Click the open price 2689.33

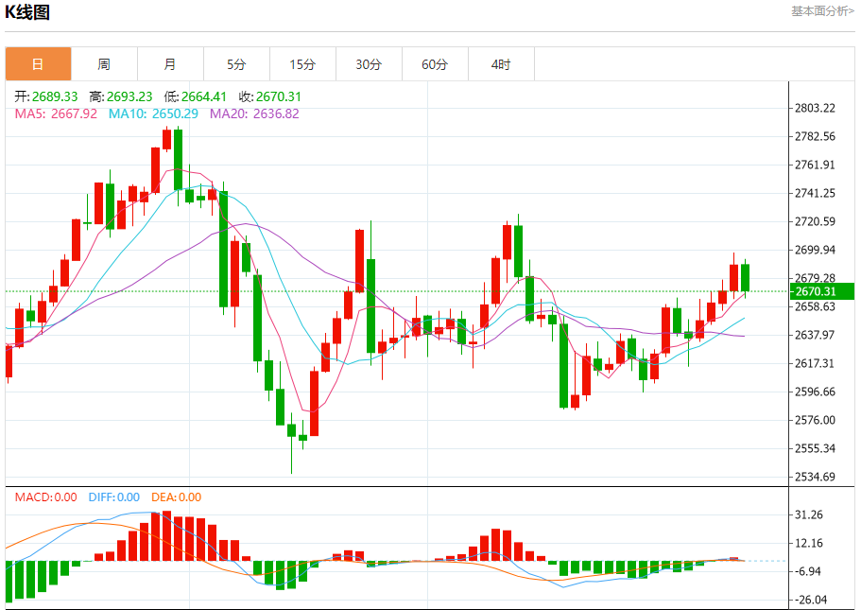pyautogui.click(x=55, y=96)
